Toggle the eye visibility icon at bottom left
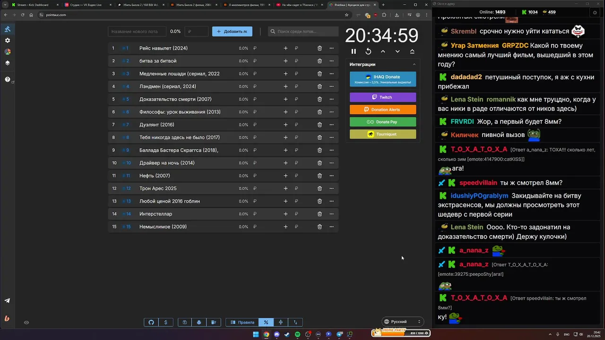This screenshot has height=340, width=605. (x=26, y=323)
